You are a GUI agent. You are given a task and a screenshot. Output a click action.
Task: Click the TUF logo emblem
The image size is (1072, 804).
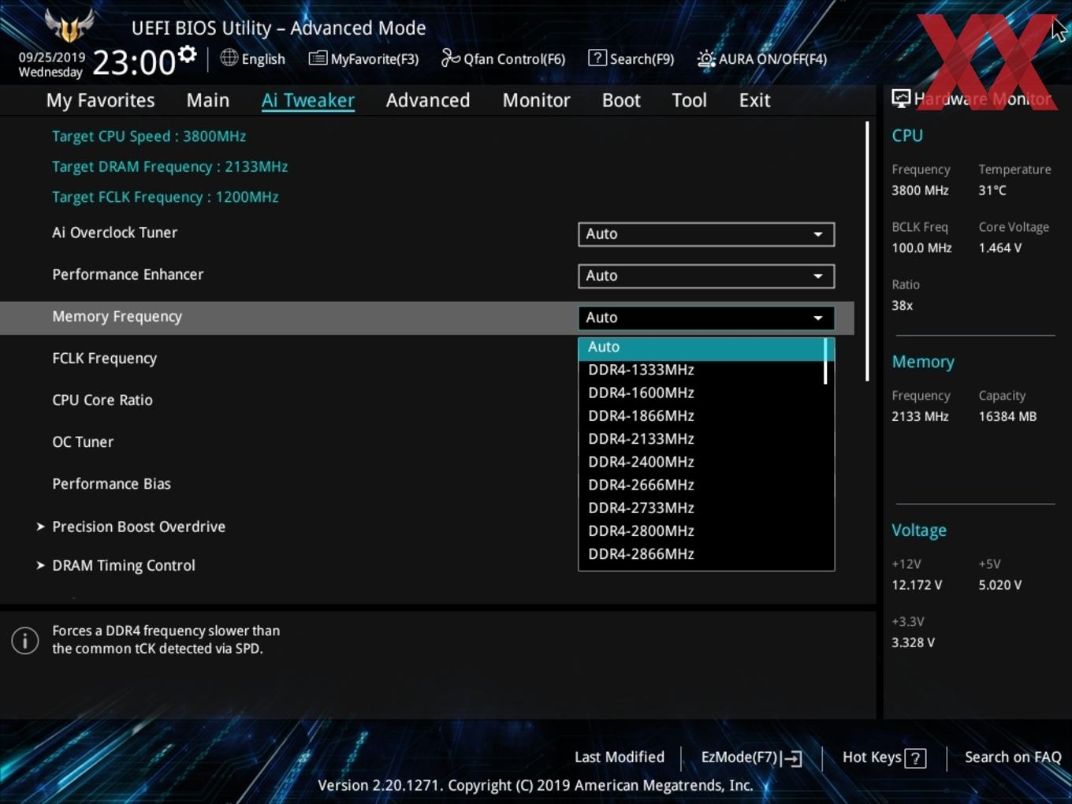69,25
